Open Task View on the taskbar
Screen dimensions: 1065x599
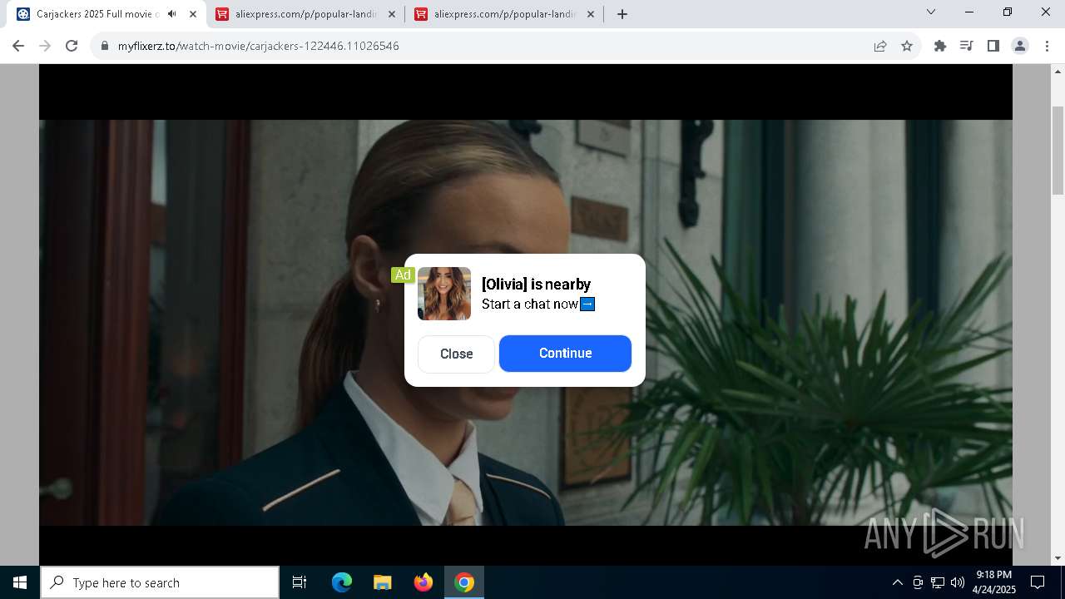pos(300,582)
